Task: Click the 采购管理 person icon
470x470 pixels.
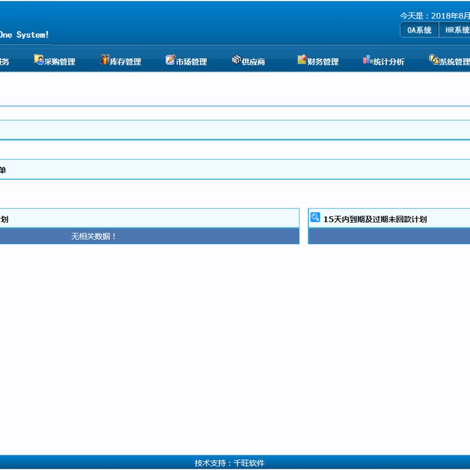Action: point(39,59)
